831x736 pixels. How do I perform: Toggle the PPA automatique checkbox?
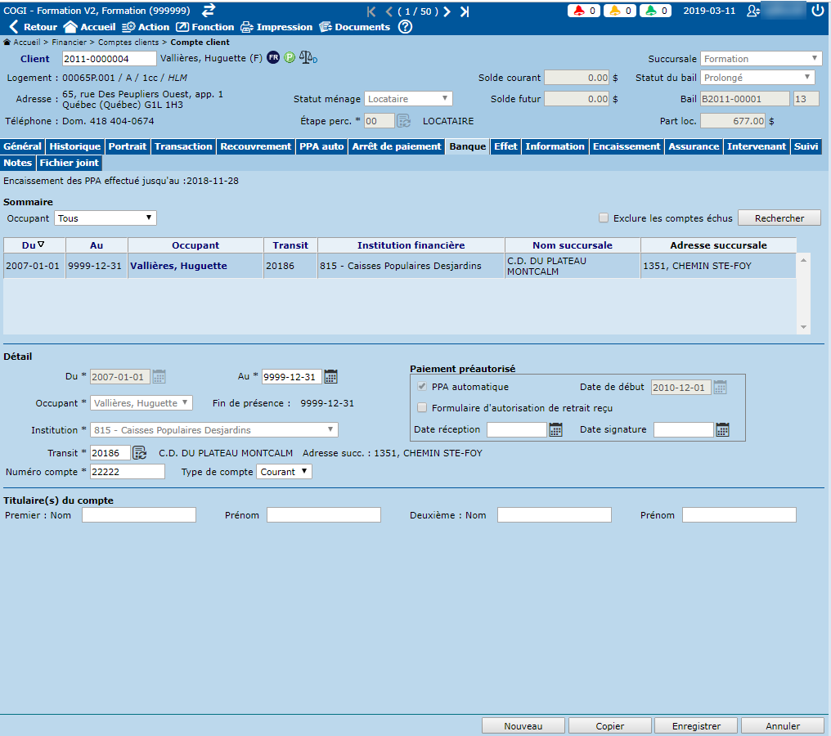point(422,387)
